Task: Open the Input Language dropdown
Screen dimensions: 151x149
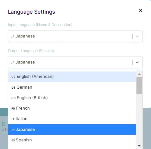Action: click(x=75, y=36)
